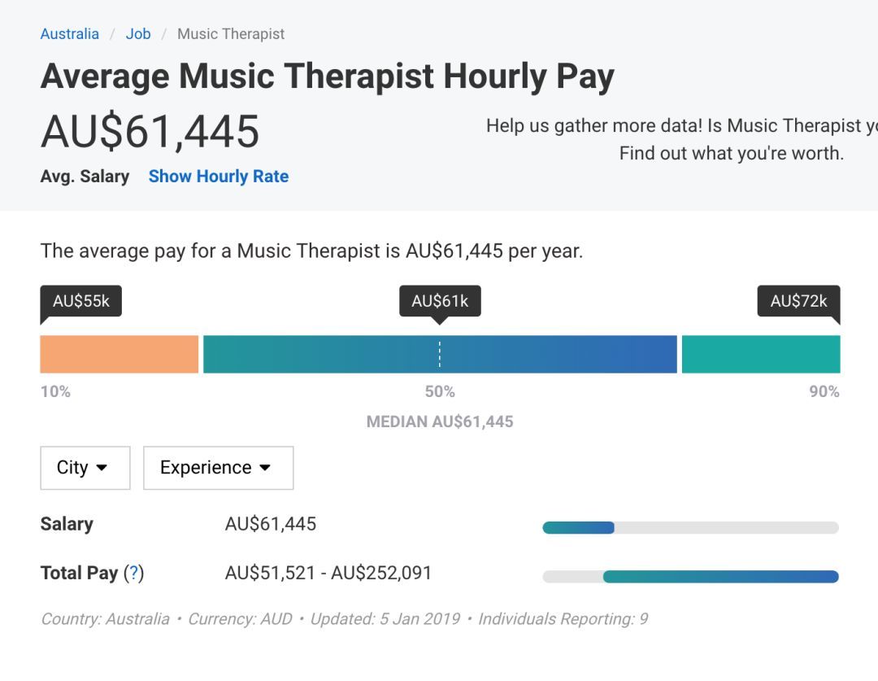The image size is (878, 681).
Task: Open the City dropdown
Action: pyautogui.click(x=85, y=468)
